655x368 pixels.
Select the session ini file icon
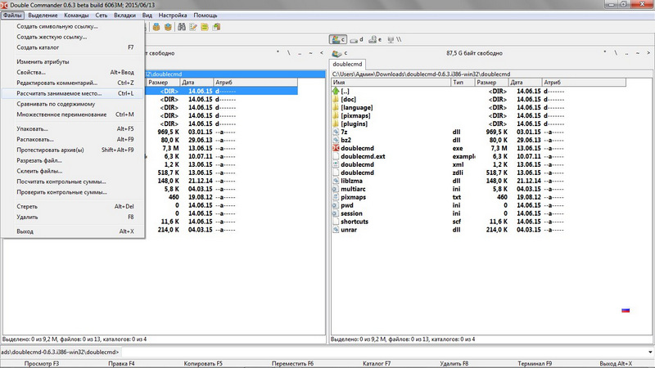[x=336, y=213]
